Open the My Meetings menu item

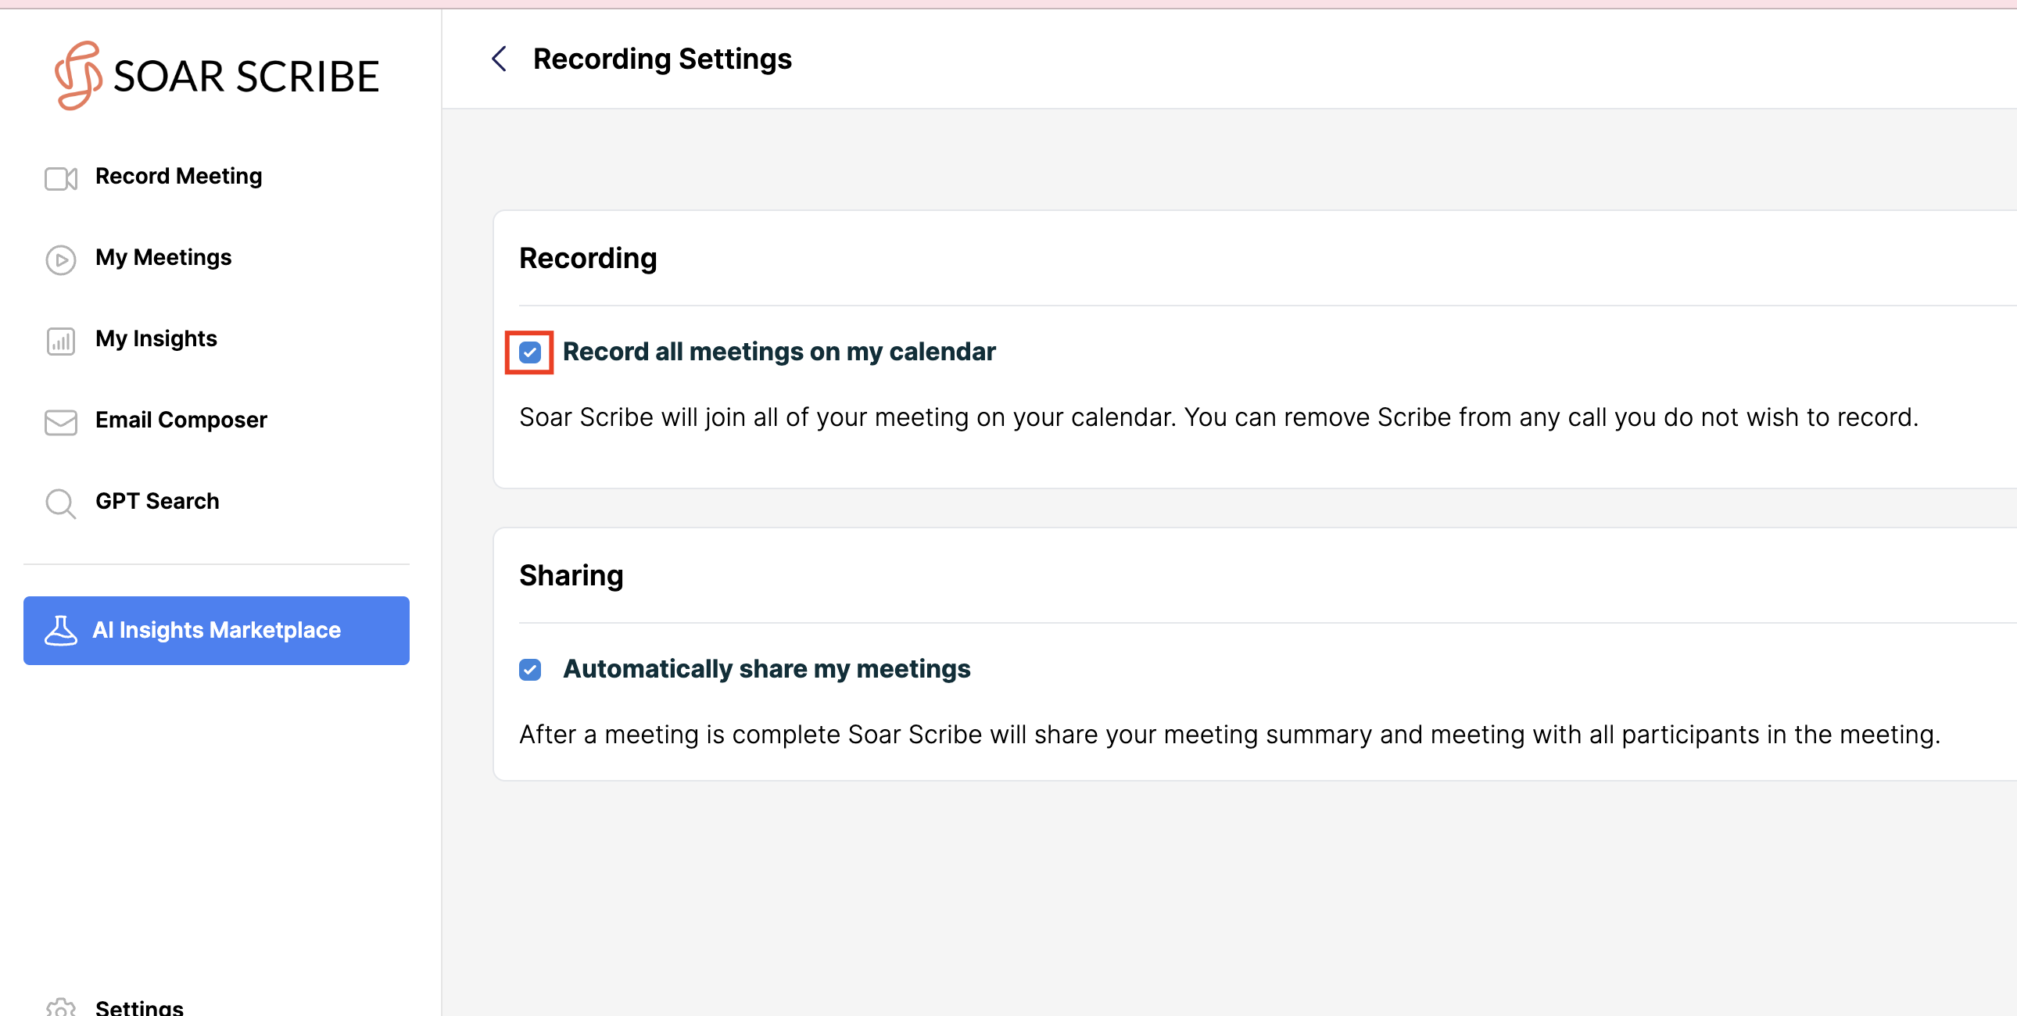coord(163,257)
